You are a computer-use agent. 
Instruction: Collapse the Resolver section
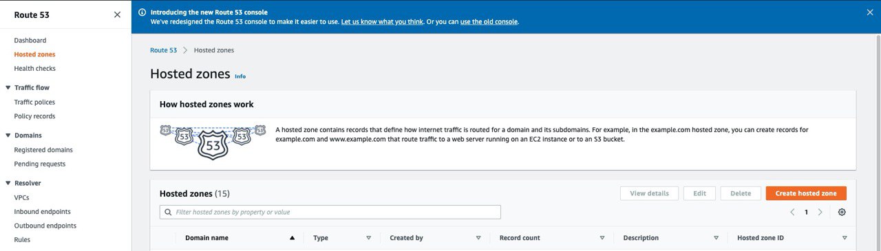click(8, 184)
